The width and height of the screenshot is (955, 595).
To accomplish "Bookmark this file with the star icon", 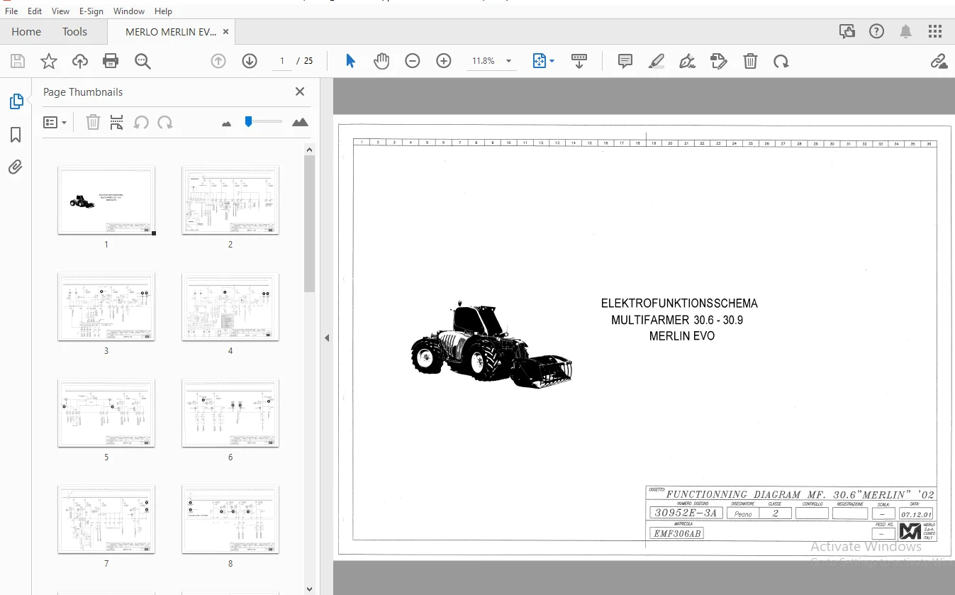I will pos(49,61).
